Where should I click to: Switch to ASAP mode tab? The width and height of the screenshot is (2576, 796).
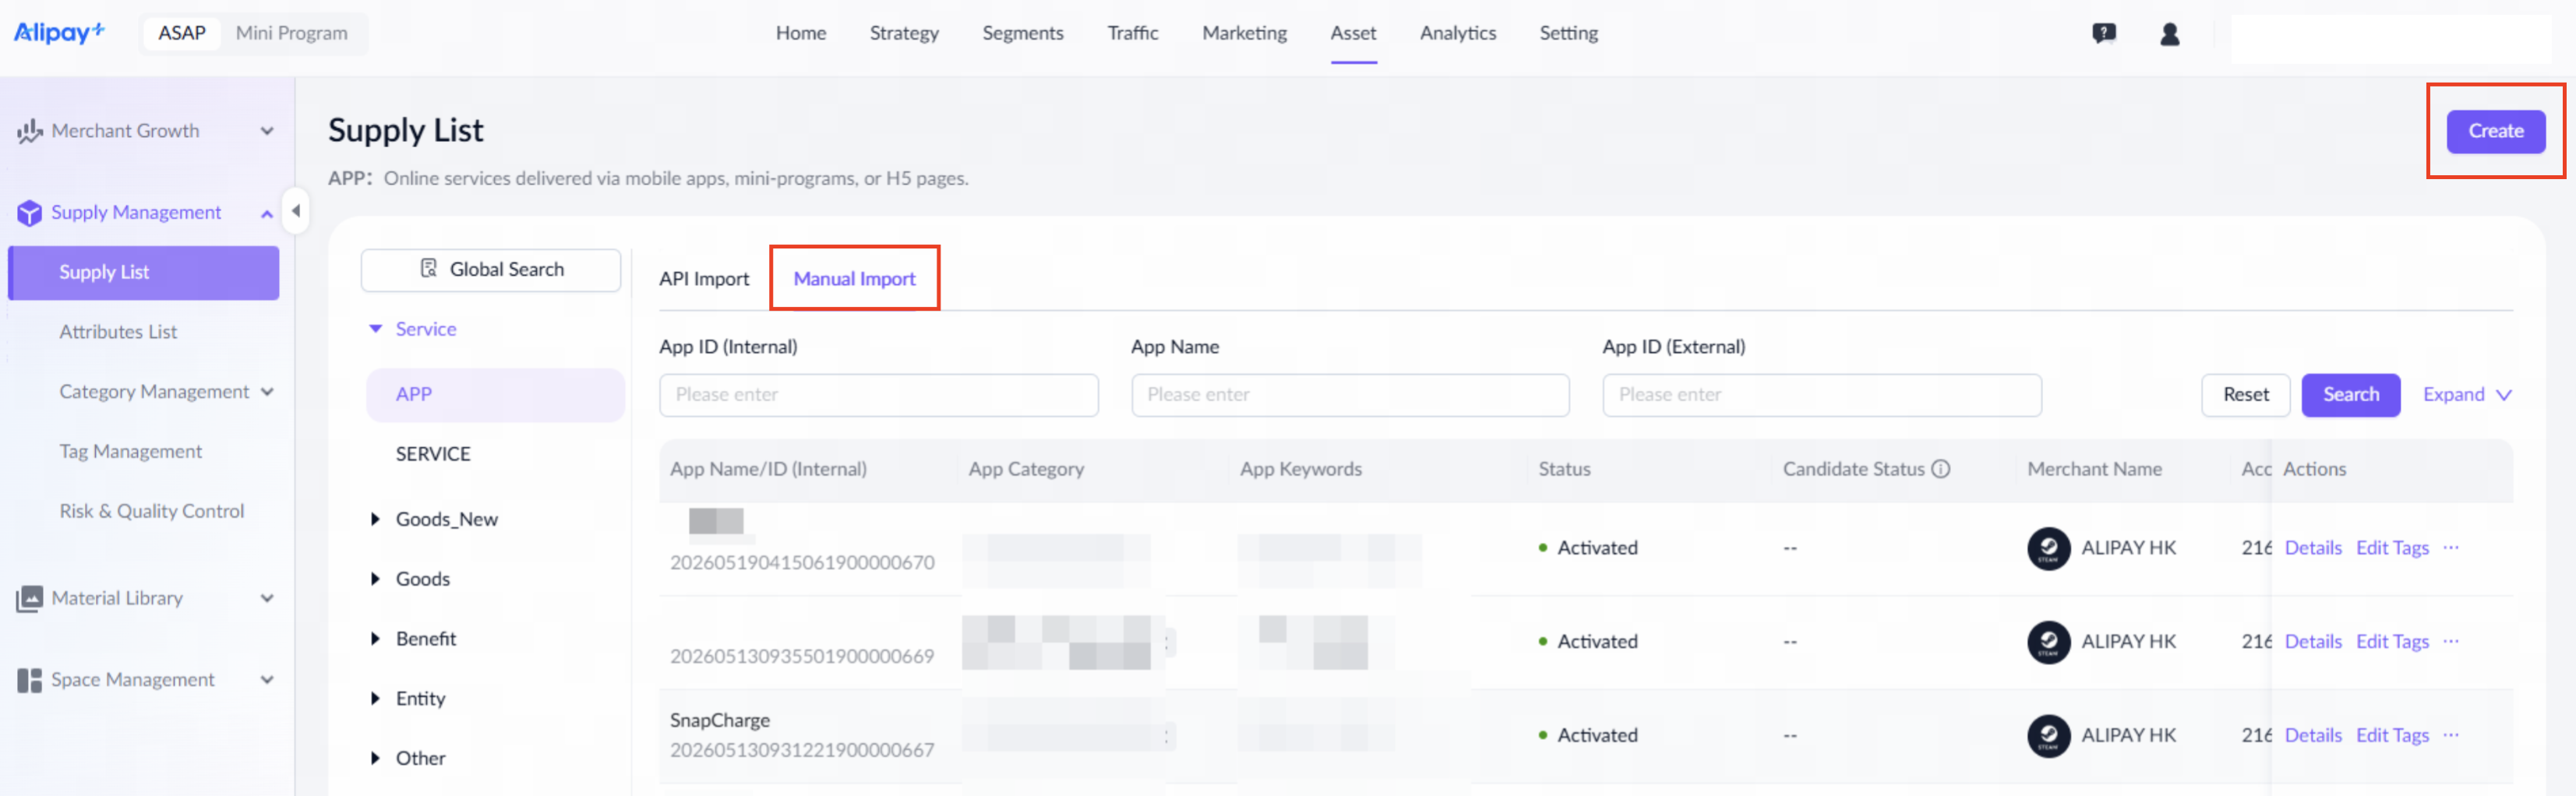click(x=182, y=33)
